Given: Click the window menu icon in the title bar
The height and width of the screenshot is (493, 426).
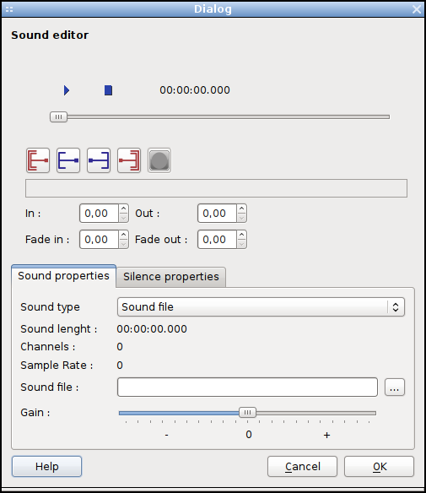Looking at the screenshot, I should coord(9,9).
